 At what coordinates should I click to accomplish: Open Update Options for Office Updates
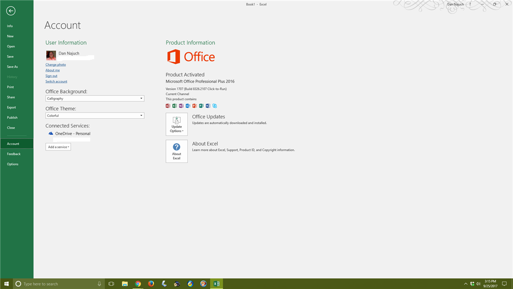(176, 124)
